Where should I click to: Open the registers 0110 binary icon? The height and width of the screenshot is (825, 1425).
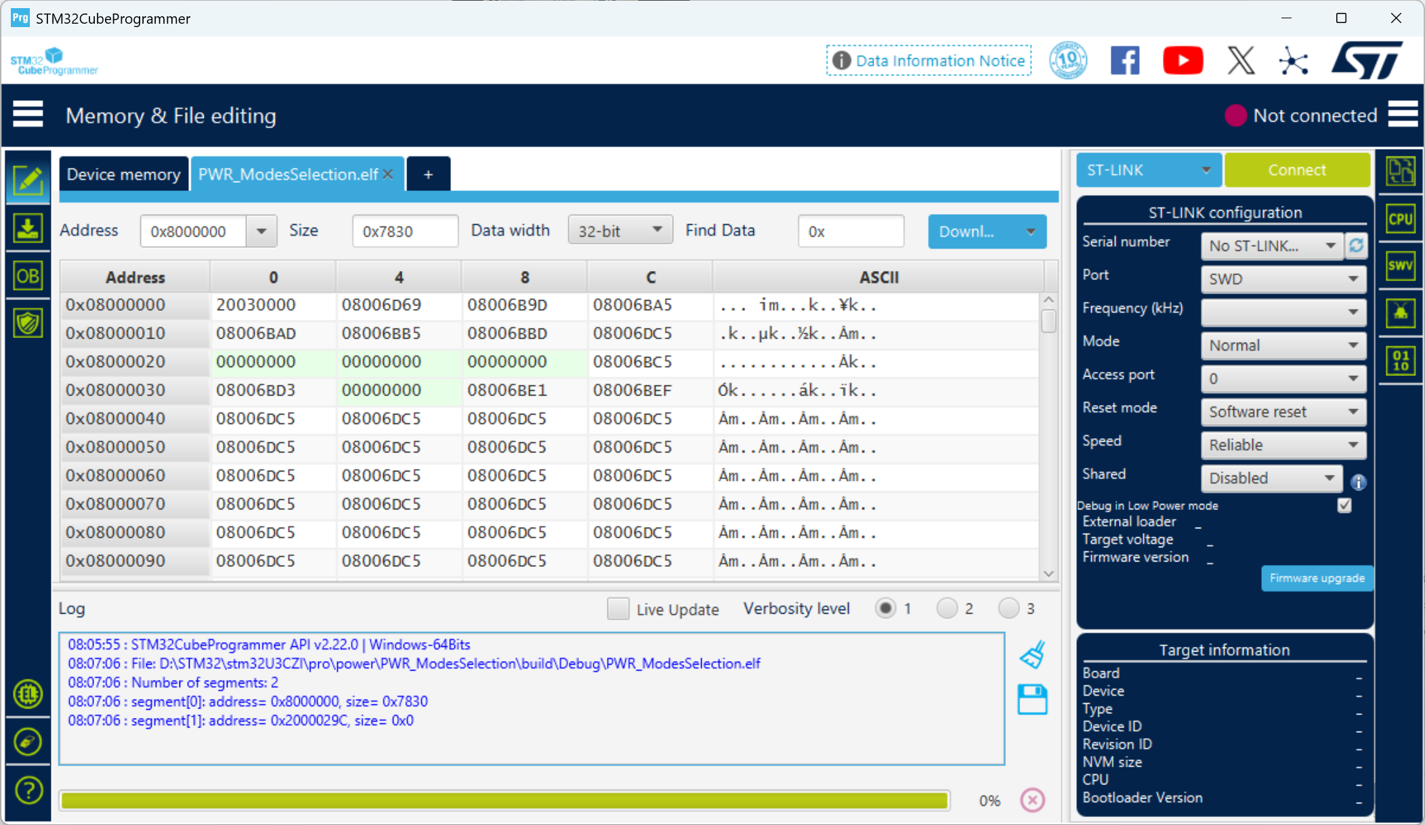pyautogui.click(x=1401, y=360)
